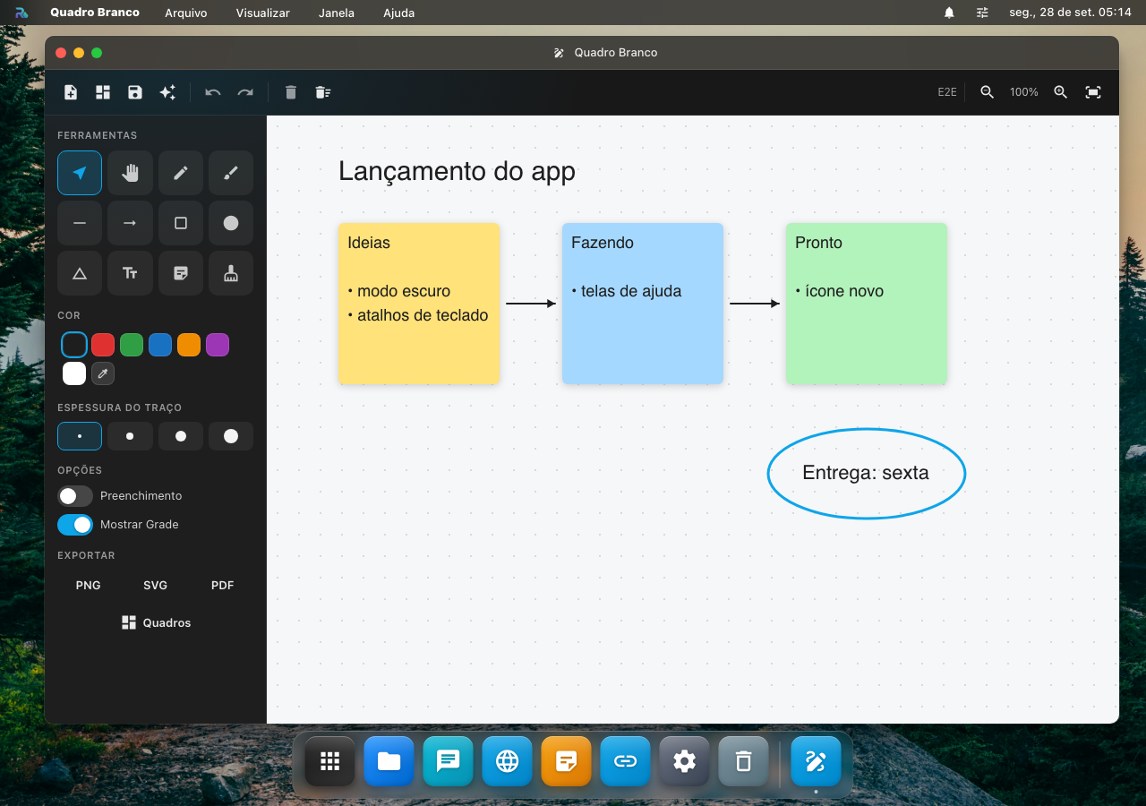
Task: Choose the third stroke thickness
Action: point(181,436)
